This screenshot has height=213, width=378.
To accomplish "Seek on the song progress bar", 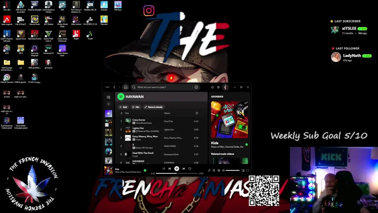I will (x=177, y=173).
